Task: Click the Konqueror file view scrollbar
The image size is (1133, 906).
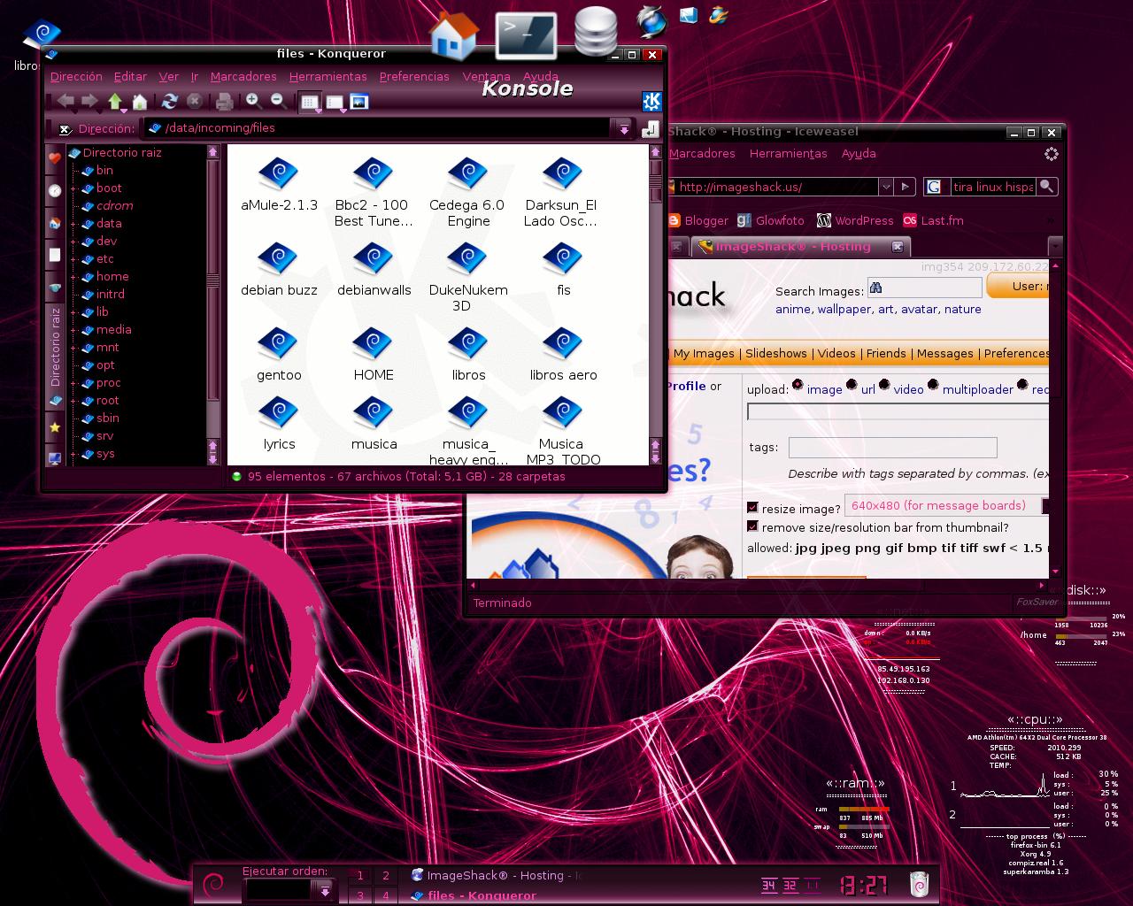Action: point(655,306)
